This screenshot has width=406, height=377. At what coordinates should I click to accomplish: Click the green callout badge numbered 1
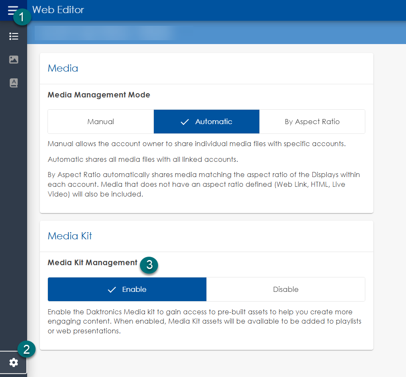point(22,18)
